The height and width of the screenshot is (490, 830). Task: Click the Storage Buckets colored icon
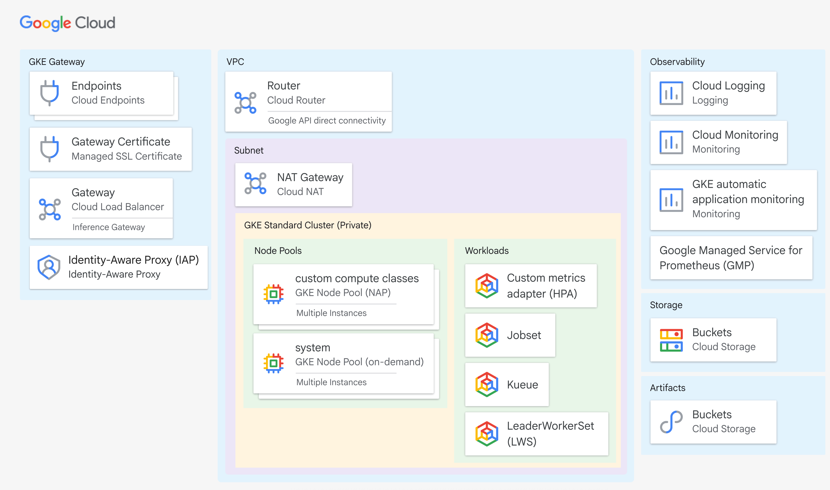tap(671, 340)
